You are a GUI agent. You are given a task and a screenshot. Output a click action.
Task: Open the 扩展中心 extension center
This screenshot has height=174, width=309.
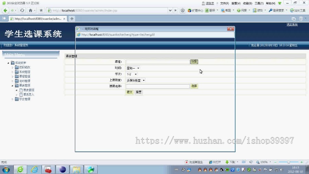point(195,10)
